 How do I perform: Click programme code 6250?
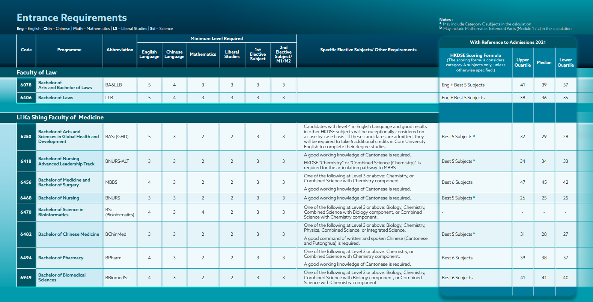click(x=26, y=137)
